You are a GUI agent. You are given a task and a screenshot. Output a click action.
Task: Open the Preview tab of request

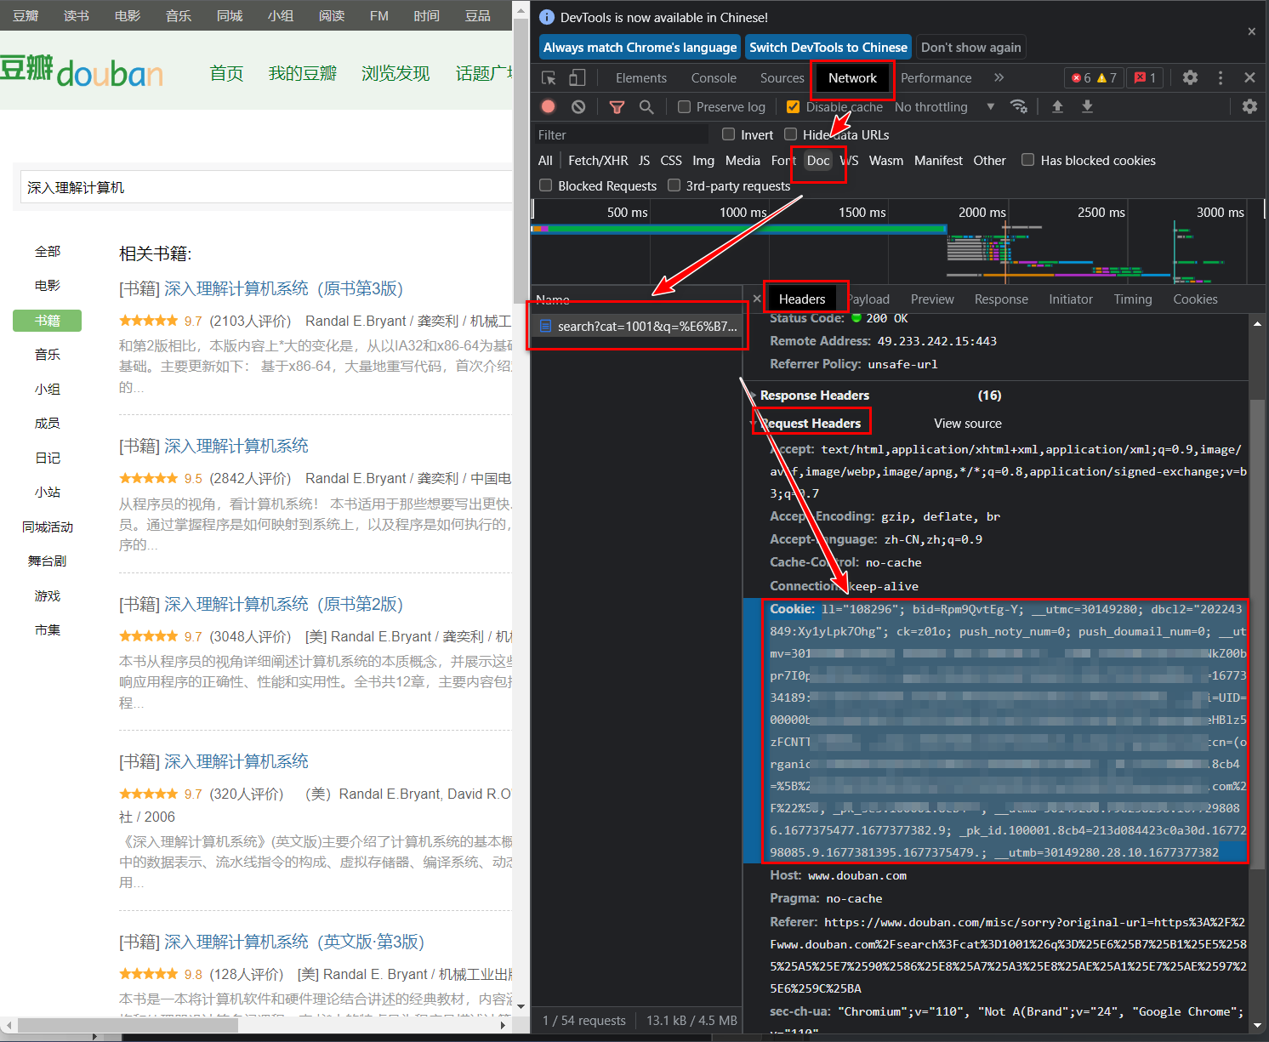[932, 299]
